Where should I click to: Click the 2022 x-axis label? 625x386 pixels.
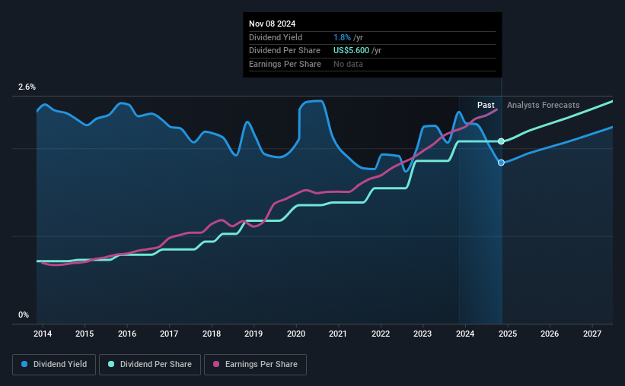381,334
